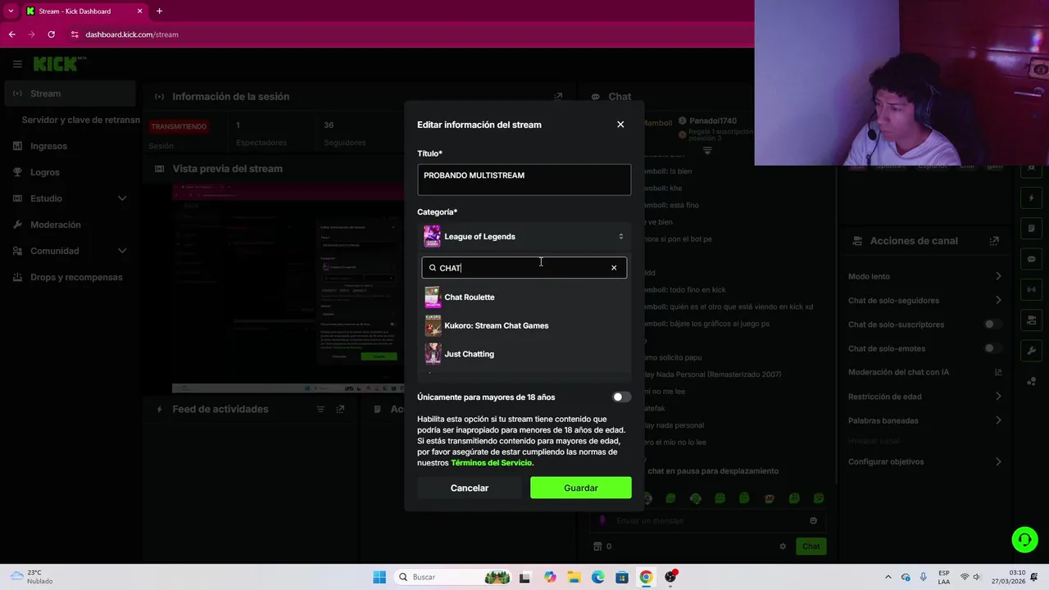Reload the browser page
The image size is (1049, 590).
coord(51,34)
